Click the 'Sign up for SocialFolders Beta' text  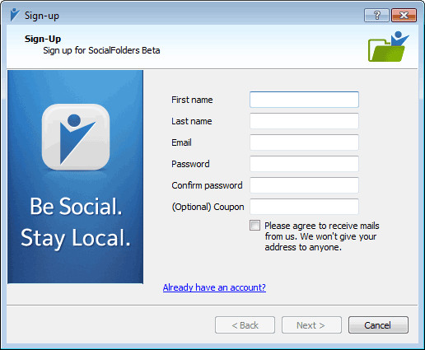pyautogui.click(x=101, y=50)
